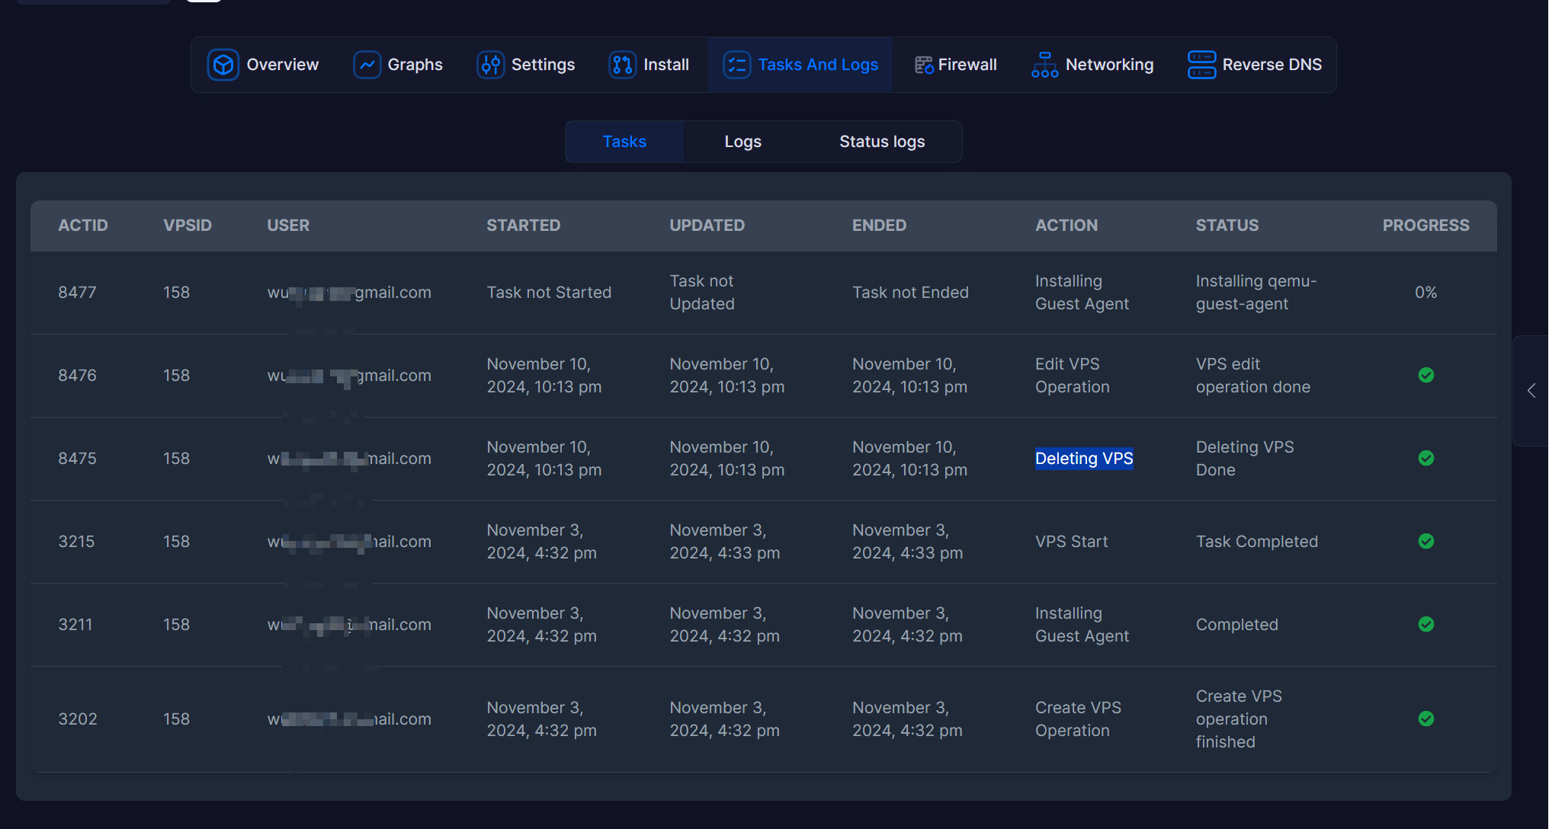Image resolution: width=1549 pixels, height=829 pixels.
Task: Click the Install icon
Action: click(623, 65)
